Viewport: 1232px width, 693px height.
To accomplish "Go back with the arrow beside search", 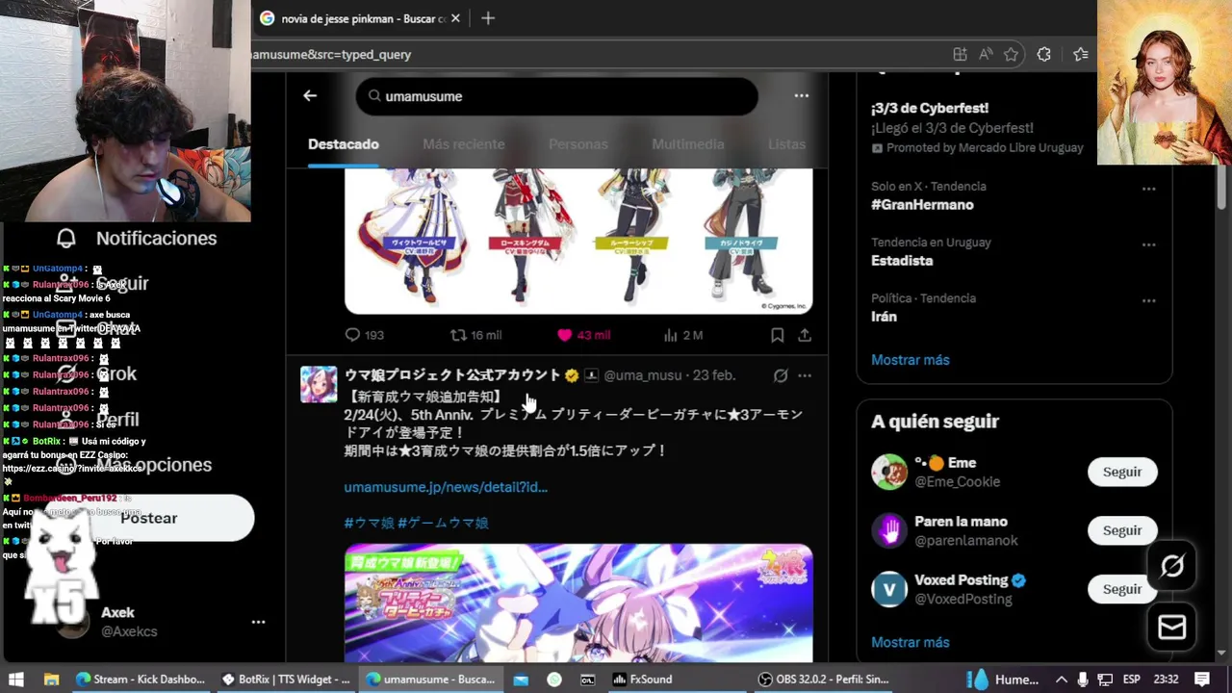I will coord(310,95).
